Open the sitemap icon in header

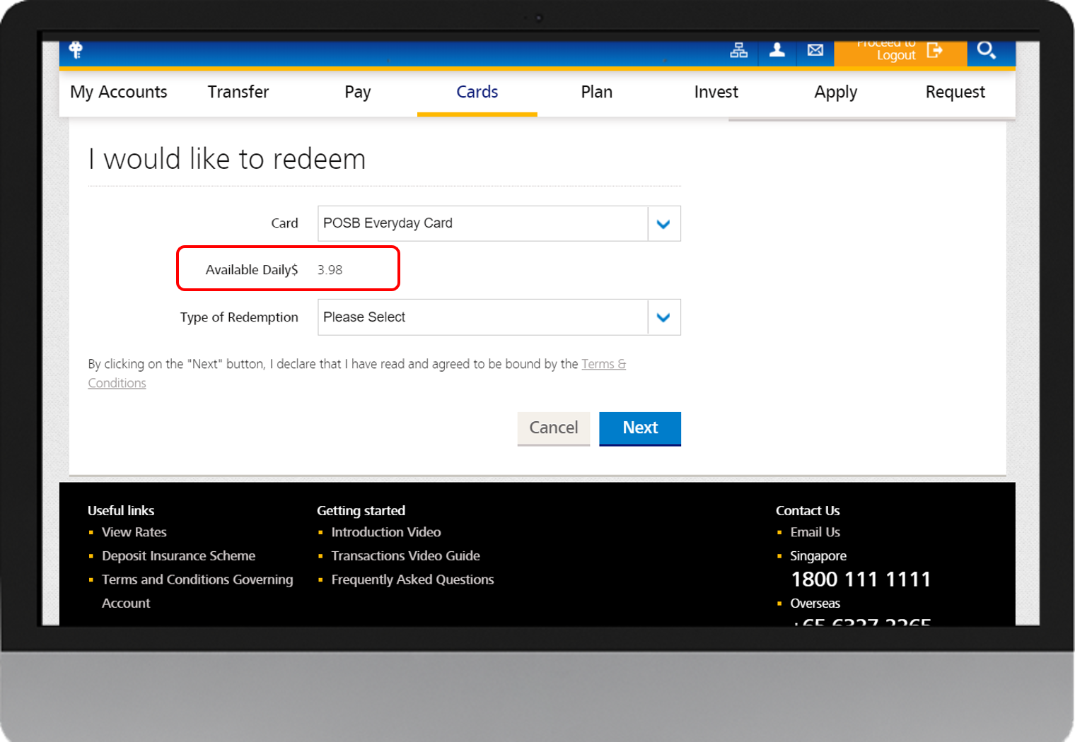point(738,51)
